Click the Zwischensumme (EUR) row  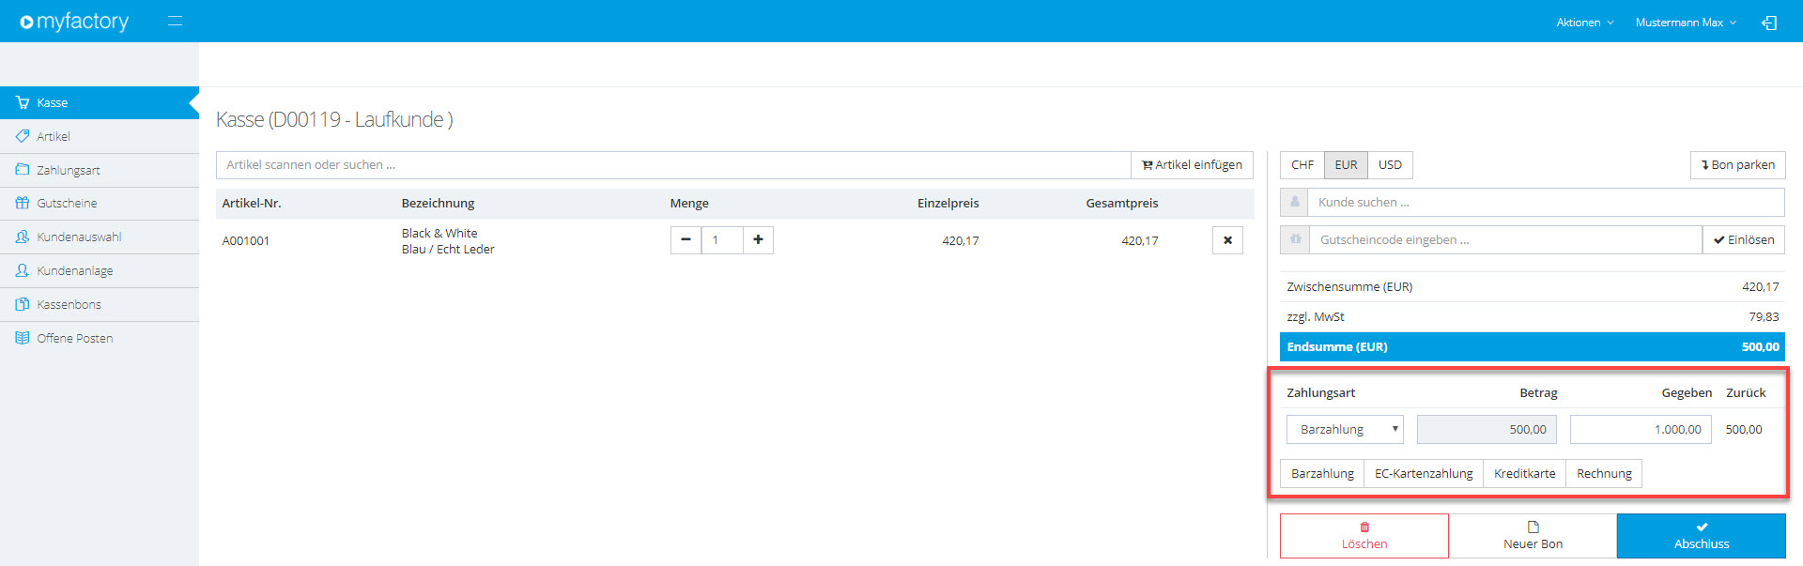(x=1533, y=287)
